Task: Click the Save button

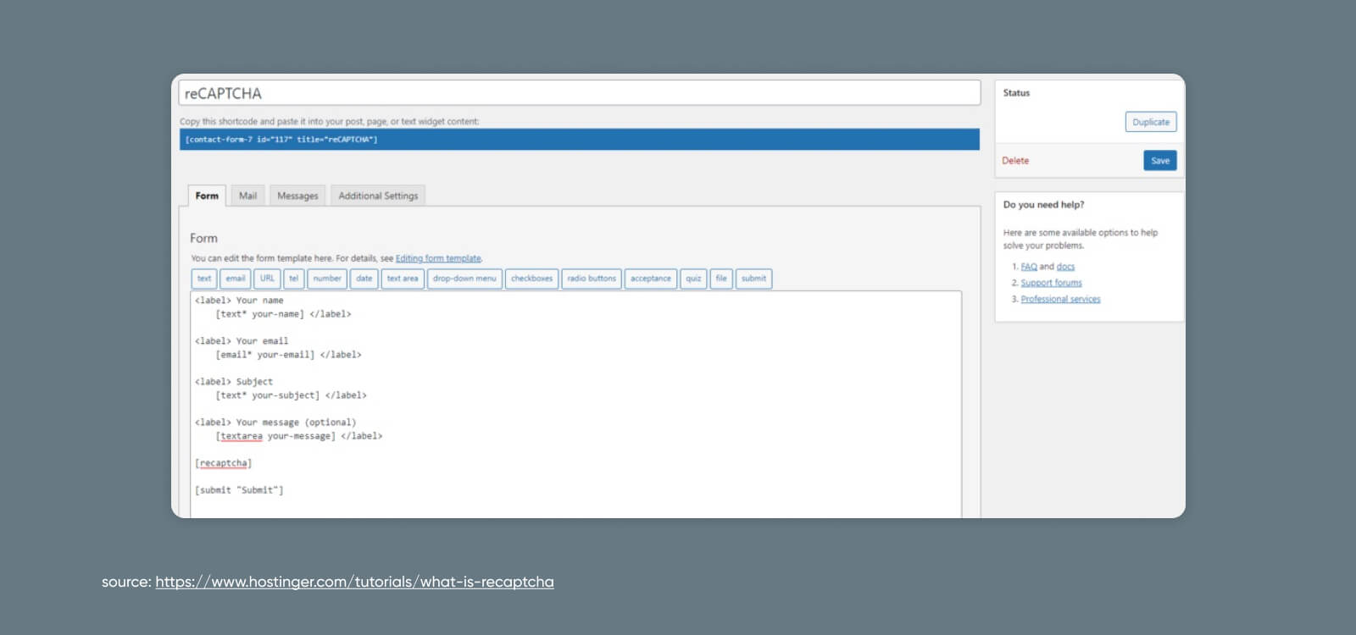Action: (x=1160, y=160)
